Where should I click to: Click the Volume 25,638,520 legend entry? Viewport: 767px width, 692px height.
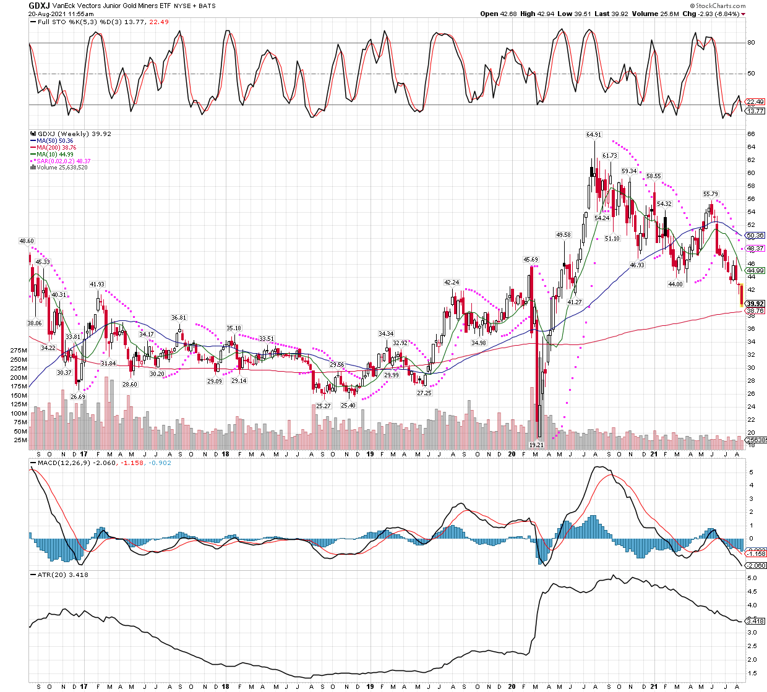[59, 168]
